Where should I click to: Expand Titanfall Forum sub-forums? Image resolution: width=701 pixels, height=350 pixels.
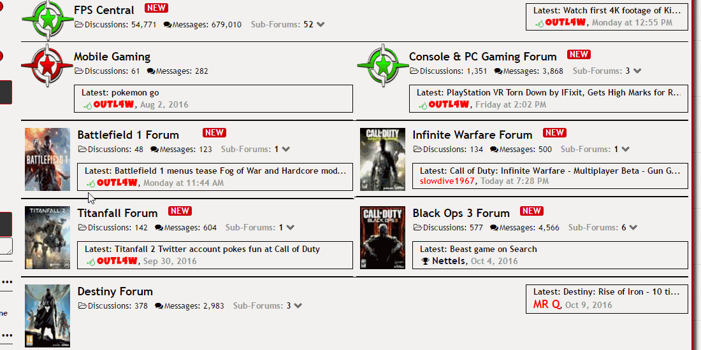point(290,228)
